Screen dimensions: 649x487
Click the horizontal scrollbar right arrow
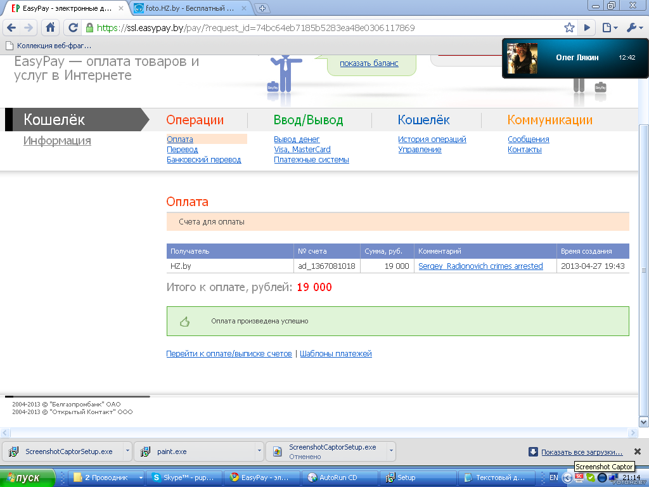point(633,432)
